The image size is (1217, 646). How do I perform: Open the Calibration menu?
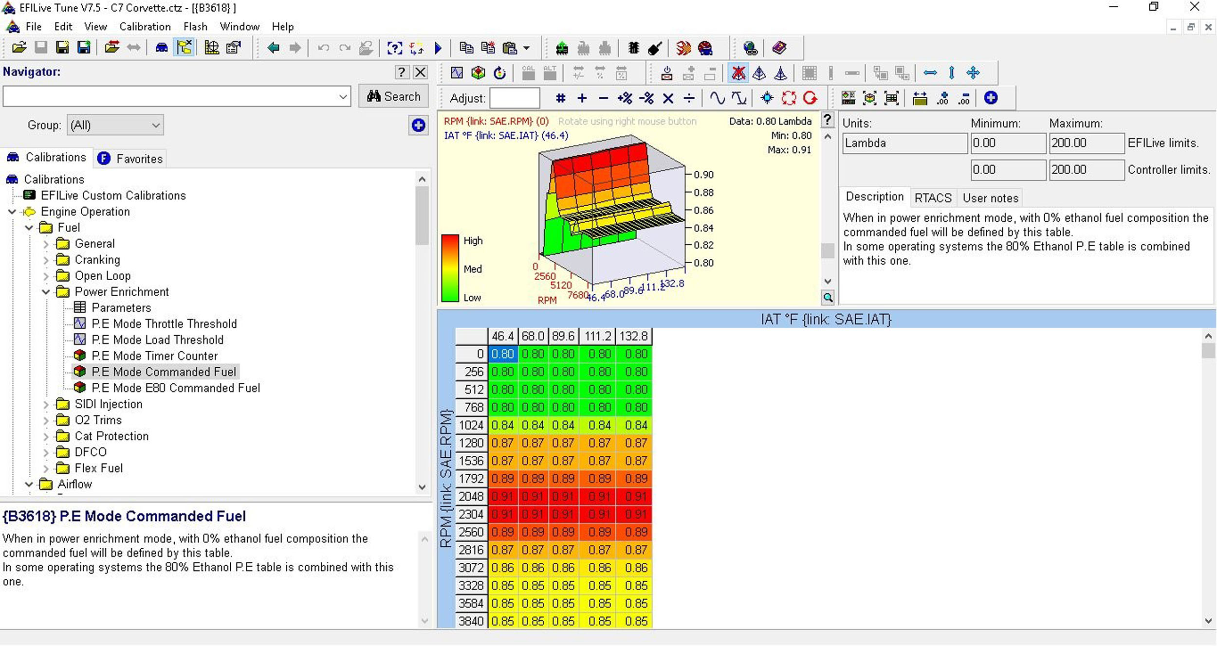145,27
